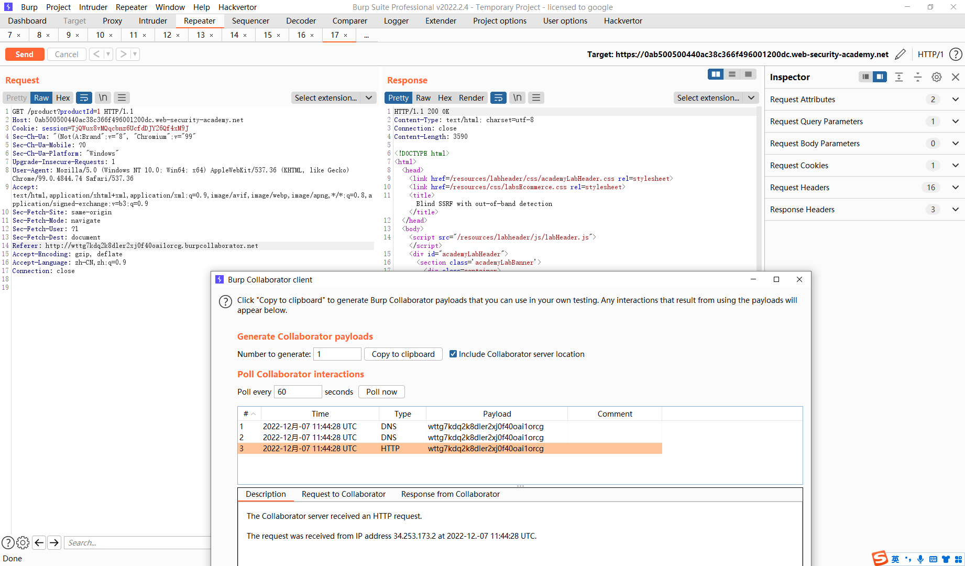The width and height of the screenshot is (965, 566).
Task: Click Copy to clipboard button
Action: 403,354
